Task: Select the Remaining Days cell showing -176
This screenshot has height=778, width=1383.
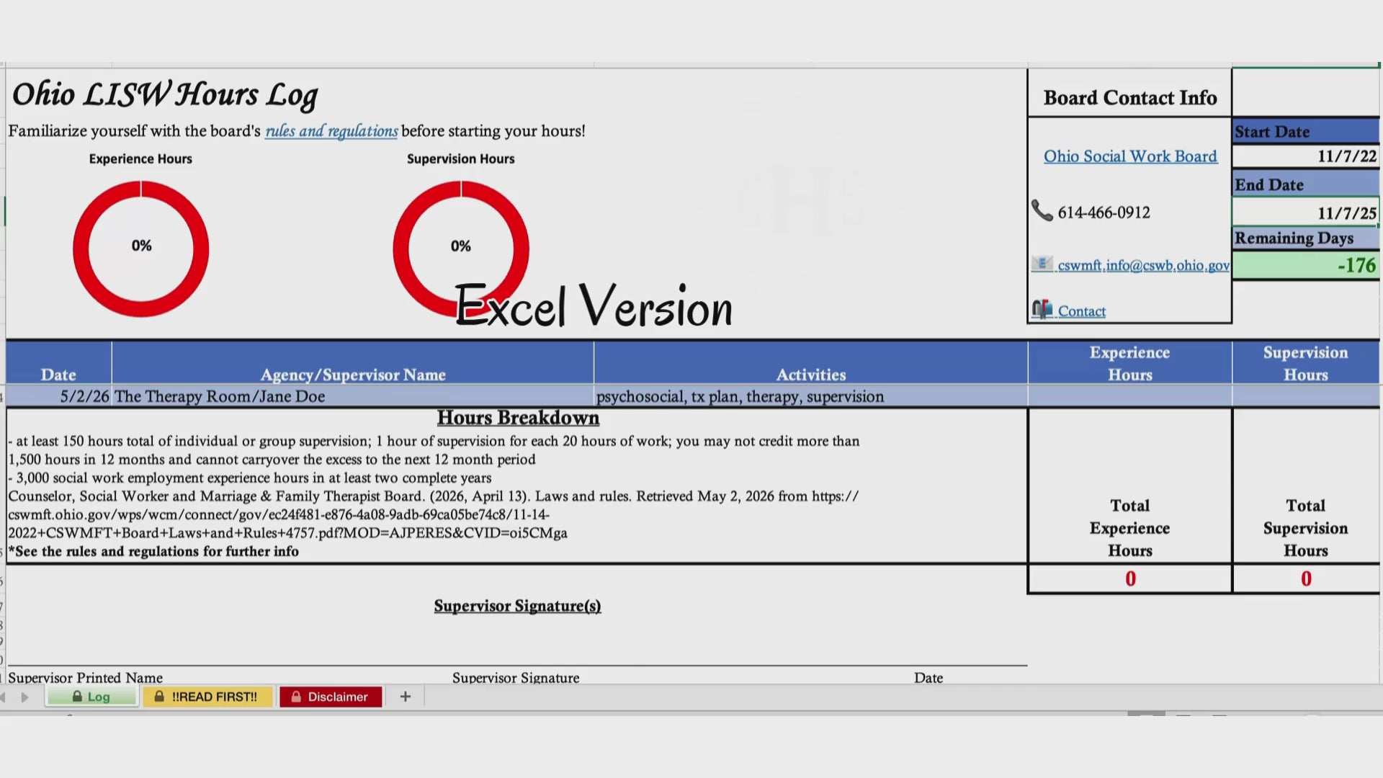Action: point(1306,265)
